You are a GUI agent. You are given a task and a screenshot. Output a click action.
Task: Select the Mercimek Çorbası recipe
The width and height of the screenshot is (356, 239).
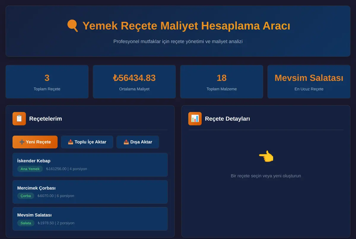90,192
